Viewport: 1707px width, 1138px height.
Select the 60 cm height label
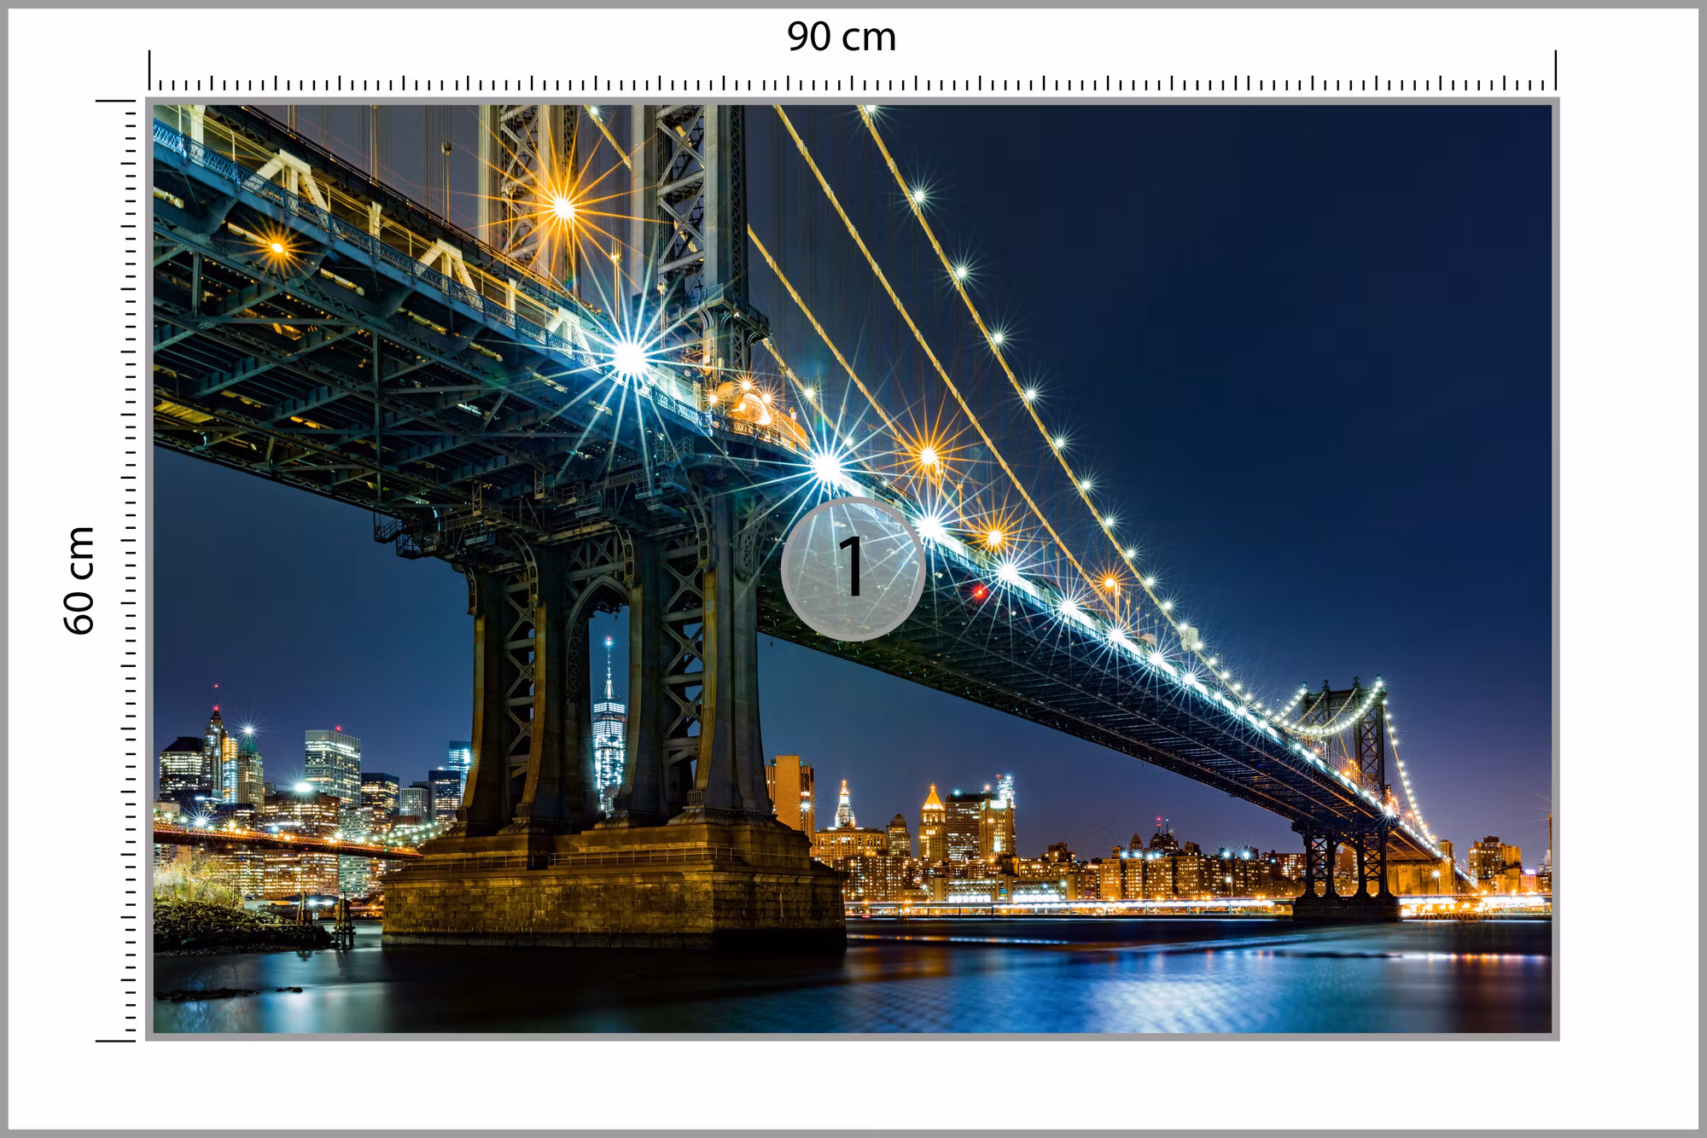(x=79, y=580)
